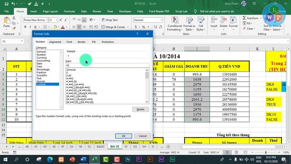Open Conditional Formatting menu
Viewport: 291px width, 164px height.
pos(175,24)
